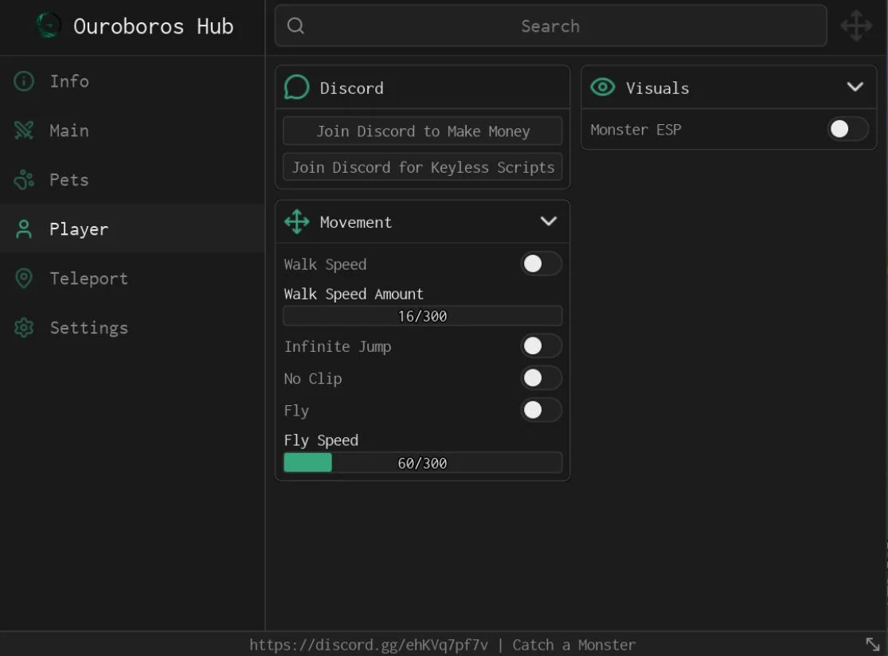This screenshot has width=888, height=656.
Task: Click the search magnifier icon
Action: [x=295, y=25]
